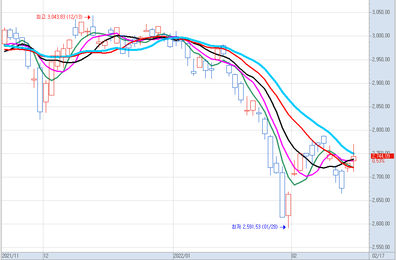
Task: Click the 2021/11 date axis label
Action: click(x=10, y=256)
